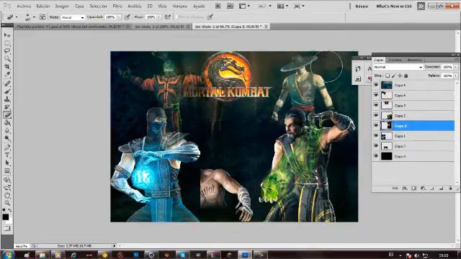Create a new layer button
The width and height of the screenshot is (461, 259).
click(x=442, y=188)
